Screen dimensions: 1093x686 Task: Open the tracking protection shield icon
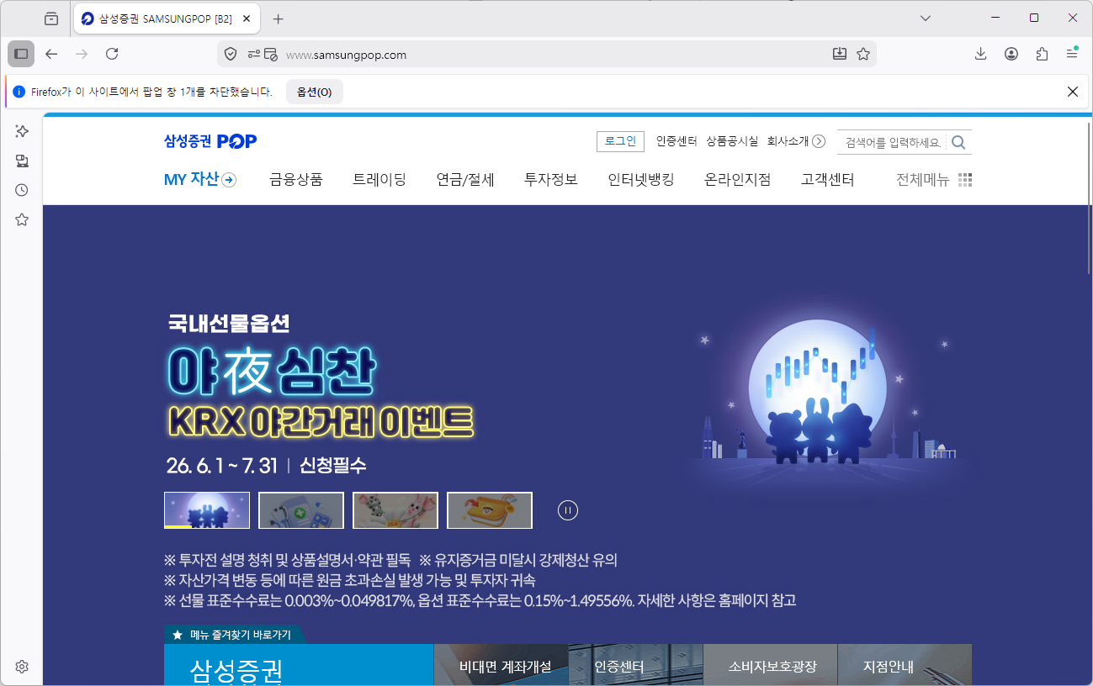coord(231,55)
